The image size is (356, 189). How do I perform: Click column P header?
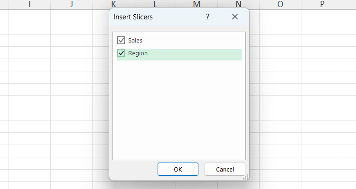pyautogui.click(x=322, y=4)
